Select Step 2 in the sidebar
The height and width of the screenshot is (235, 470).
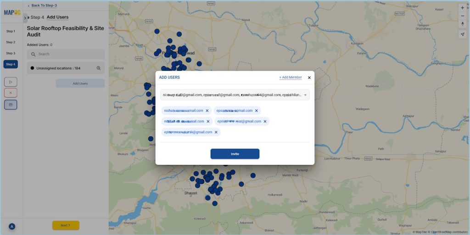[x=11, y=42]
